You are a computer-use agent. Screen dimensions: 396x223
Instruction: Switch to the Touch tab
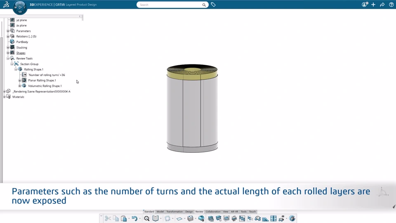point(252,211)
